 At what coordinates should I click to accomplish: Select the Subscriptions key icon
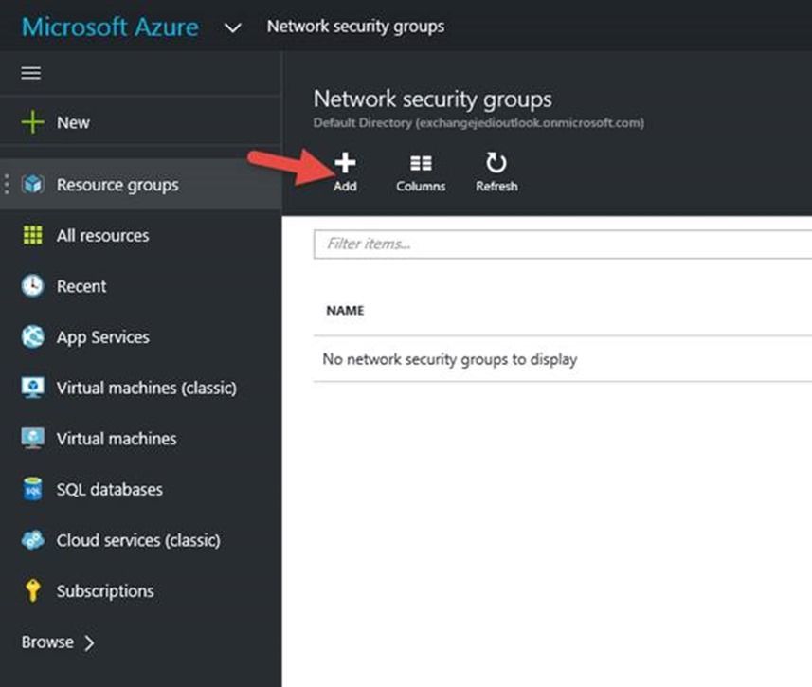pyautogui.click(x=33, y=591)
